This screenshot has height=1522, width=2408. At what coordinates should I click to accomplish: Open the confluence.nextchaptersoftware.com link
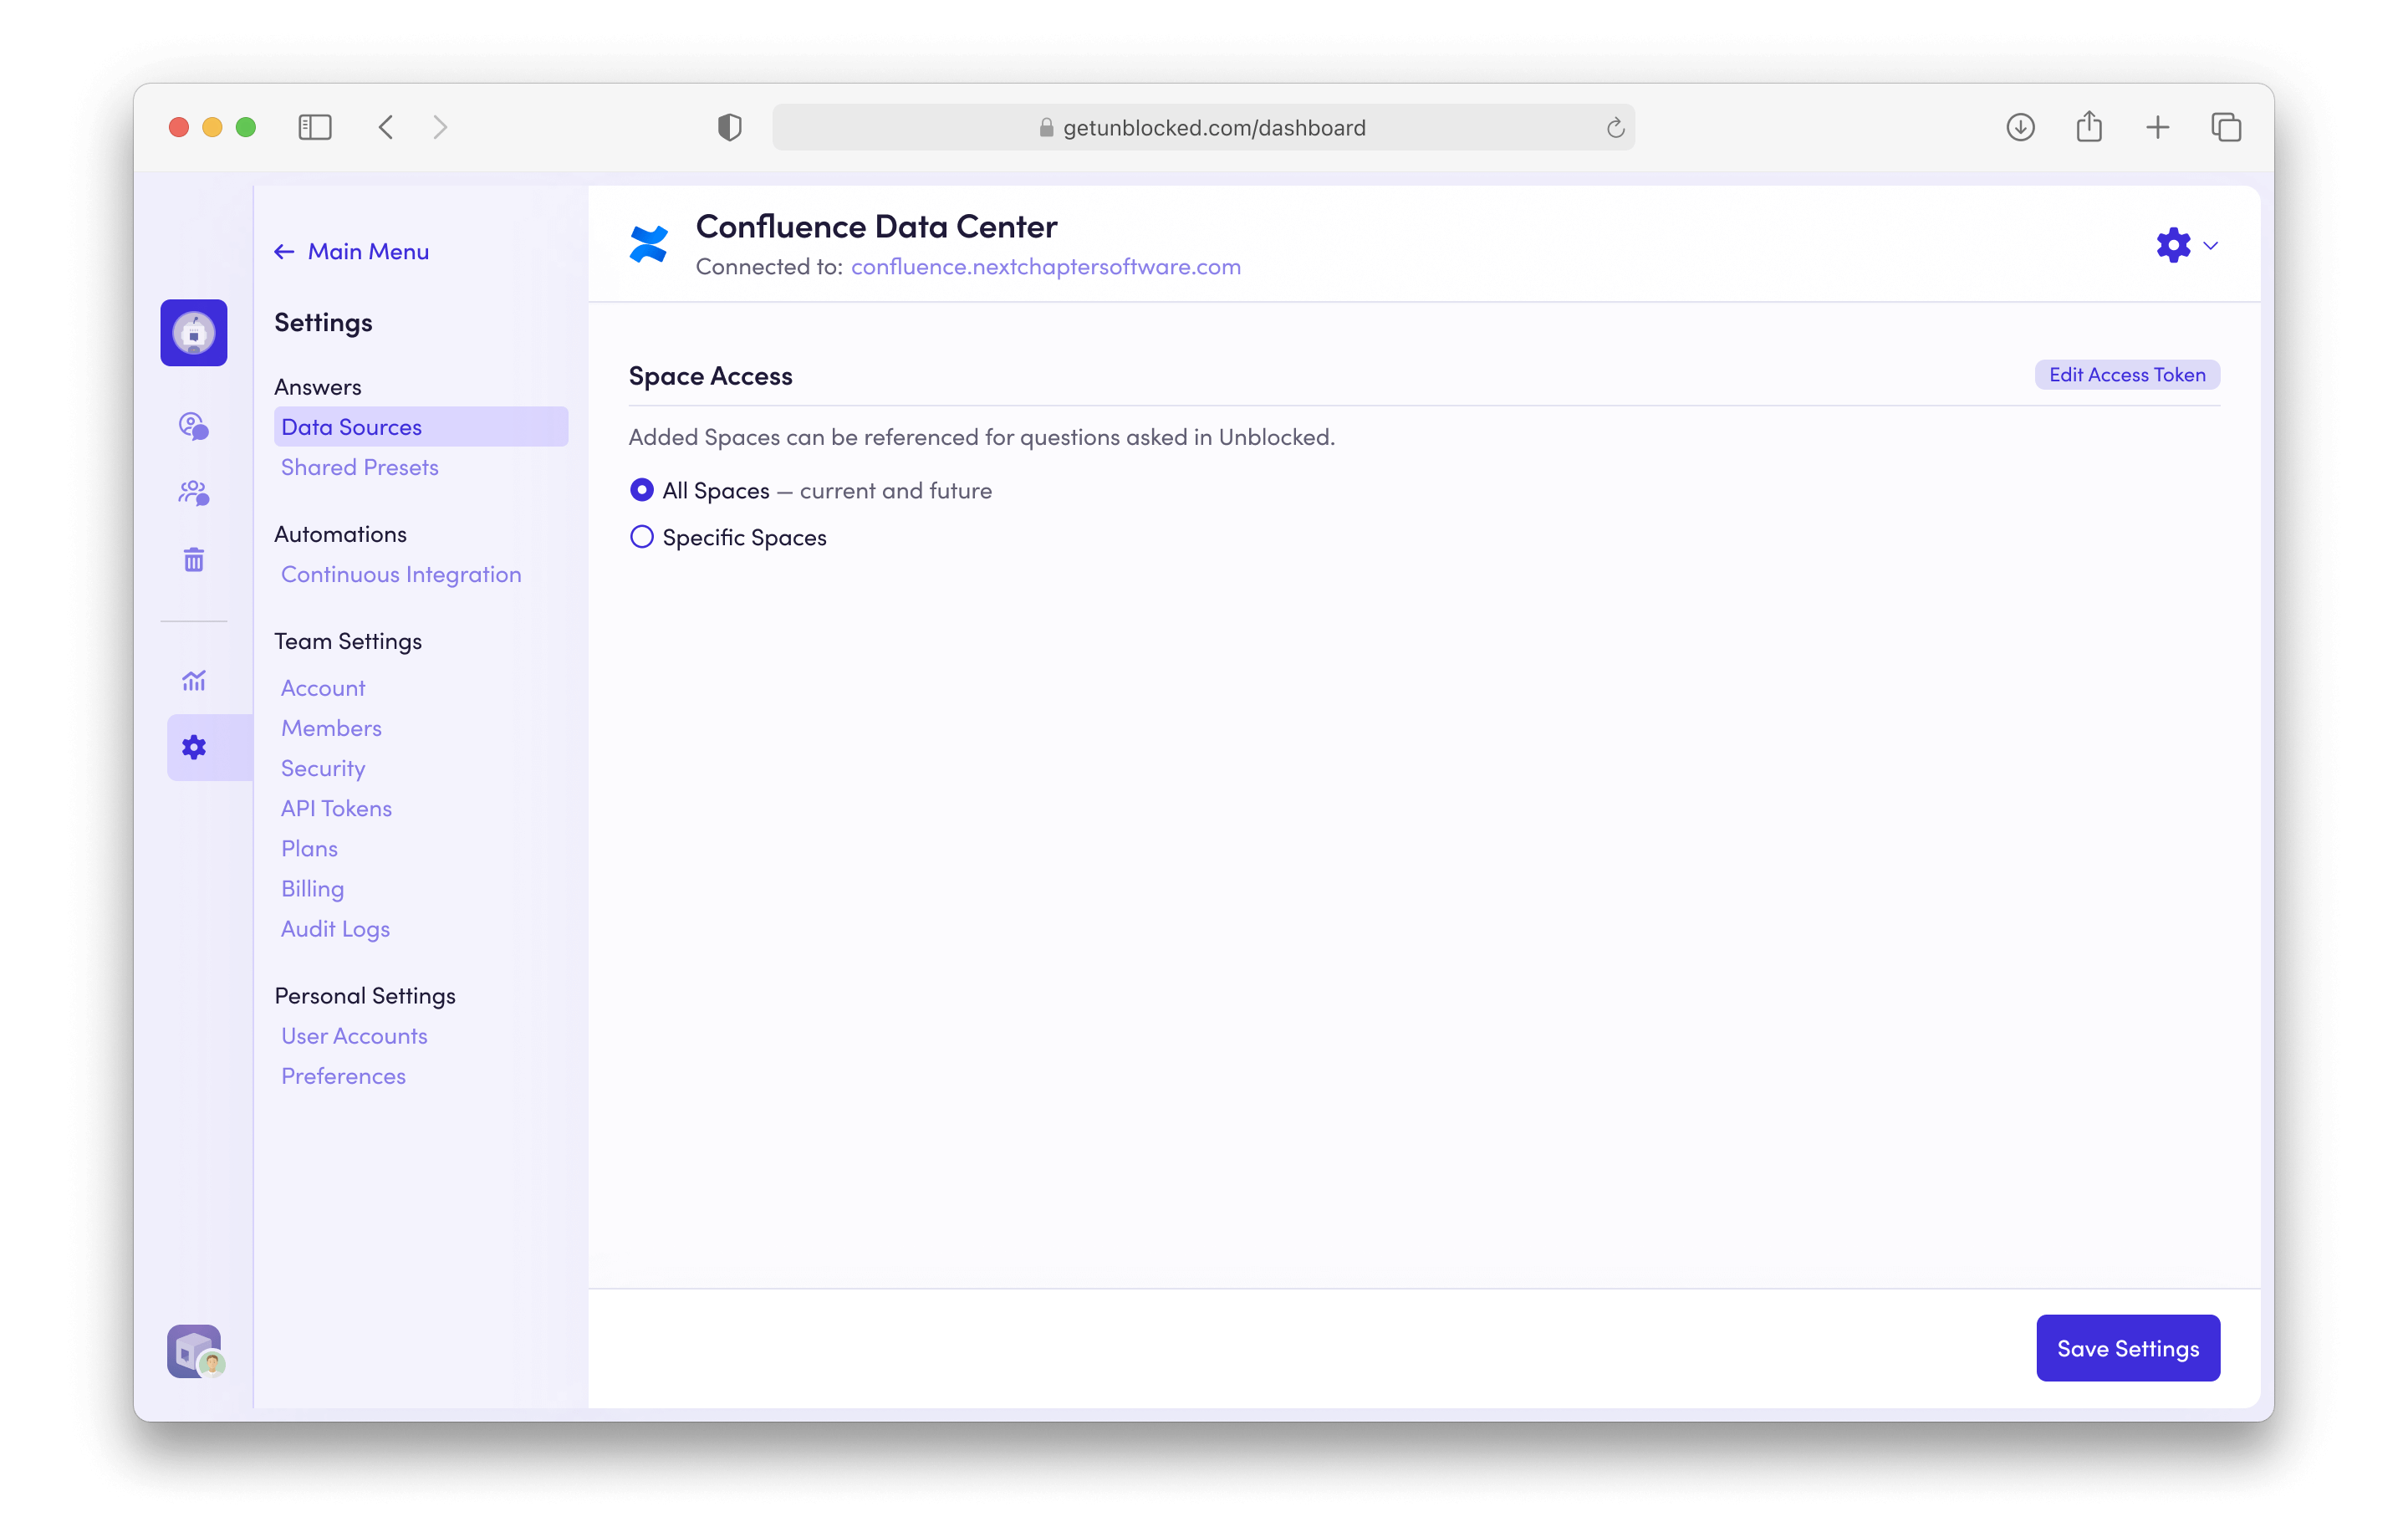coord(1045,267)
